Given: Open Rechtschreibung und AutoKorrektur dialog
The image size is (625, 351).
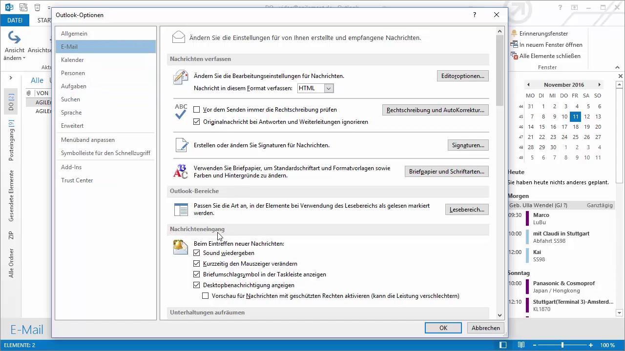Looking at the screenshot, I should click(435, 110).
